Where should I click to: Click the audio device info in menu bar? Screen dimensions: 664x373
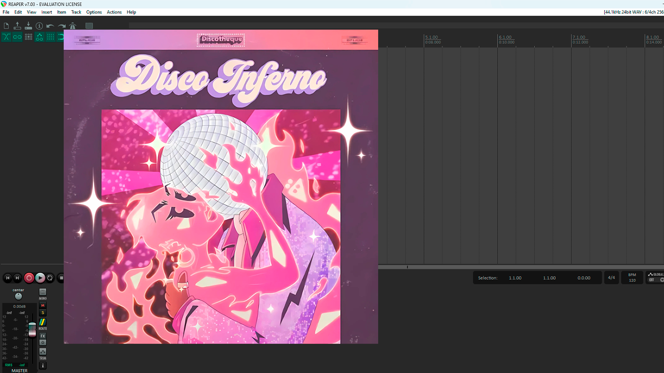pyautogui.click(x=633, y=12)
